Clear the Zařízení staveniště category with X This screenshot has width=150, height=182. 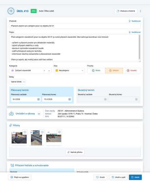coord(44,71)
